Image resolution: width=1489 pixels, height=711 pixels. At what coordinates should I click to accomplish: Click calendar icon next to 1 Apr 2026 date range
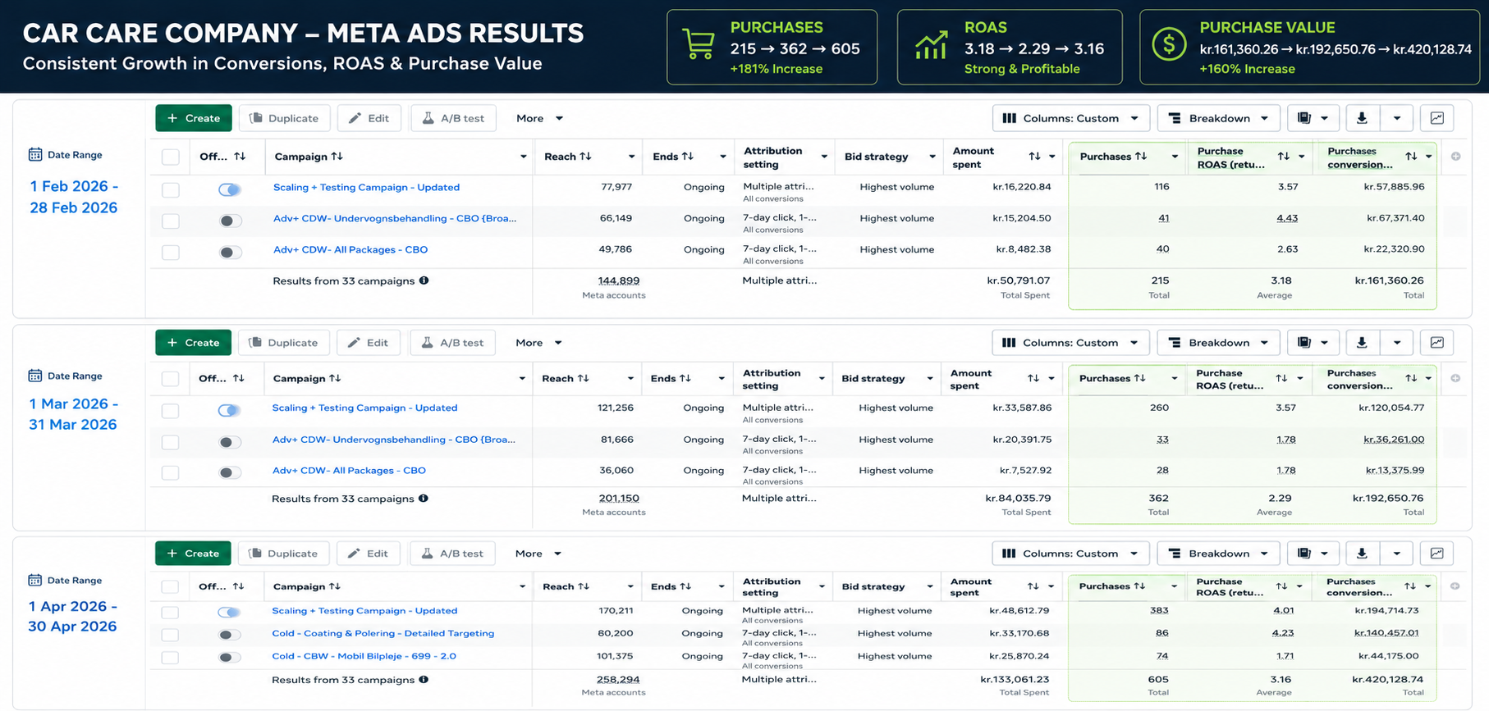[x=35, y=580]
